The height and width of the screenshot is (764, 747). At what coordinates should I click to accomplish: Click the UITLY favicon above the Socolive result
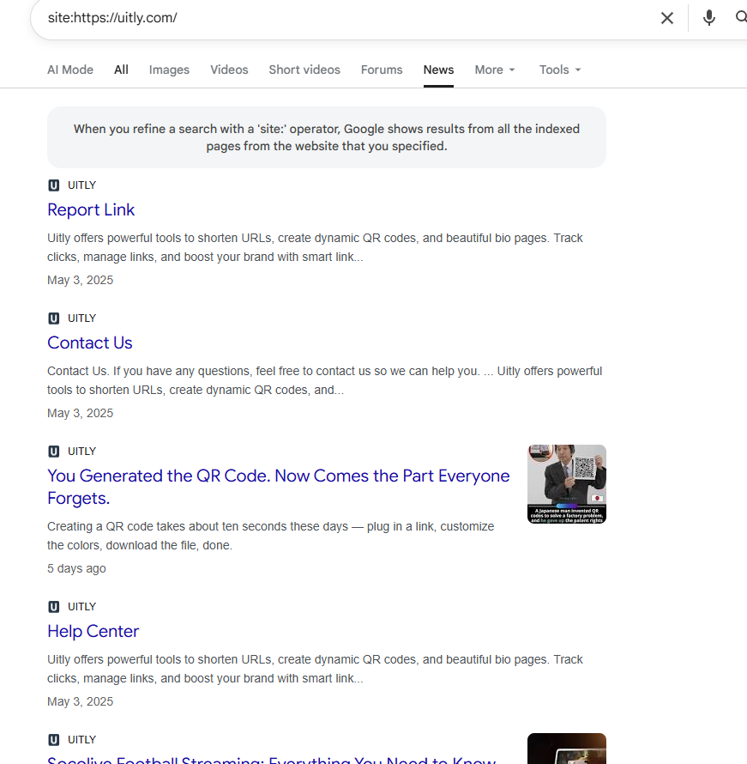(53, 740)
